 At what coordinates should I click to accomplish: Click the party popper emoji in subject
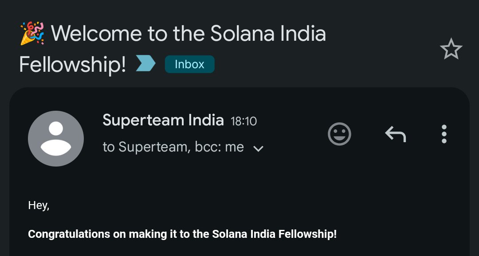coord(32,34)
